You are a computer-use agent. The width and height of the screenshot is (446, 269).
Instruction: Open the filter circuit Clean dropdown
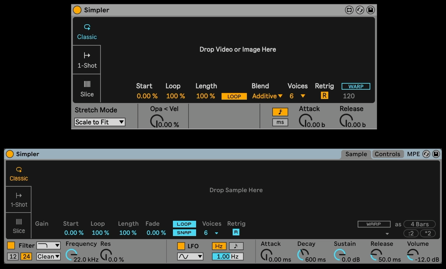(x=49, y=257)
